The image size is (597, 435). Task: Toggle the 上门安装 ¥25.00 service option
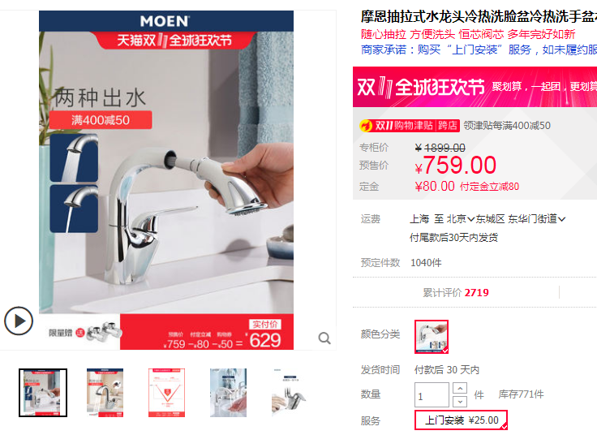click(461, 420)
